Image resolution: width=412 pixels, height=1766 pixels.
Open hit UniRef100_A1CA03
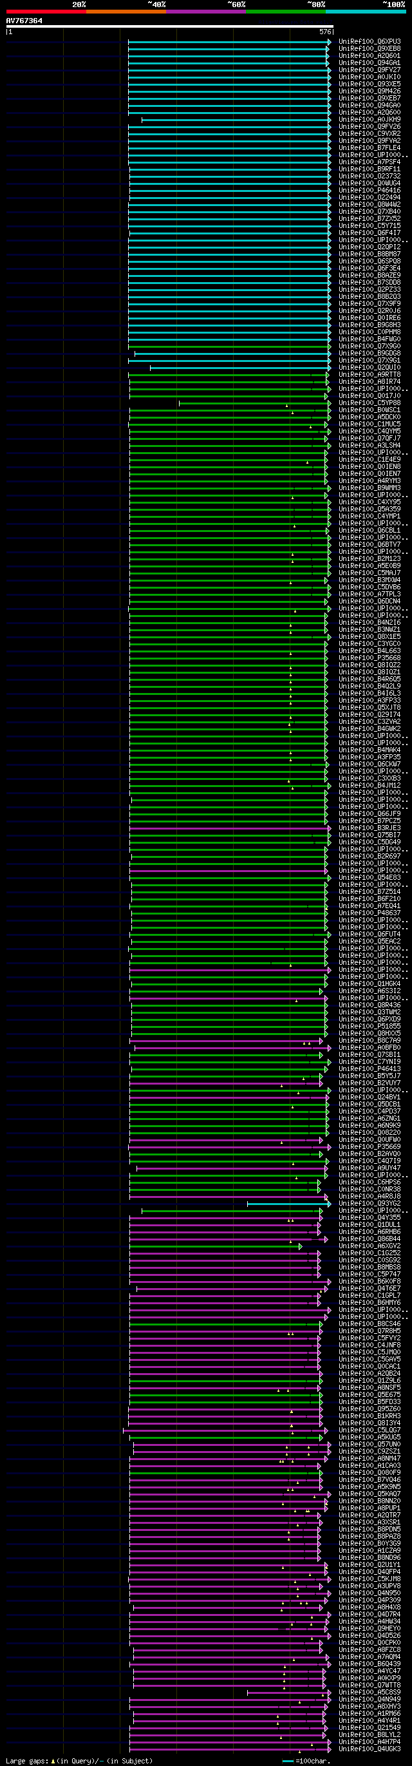[x=370, y=1466]
